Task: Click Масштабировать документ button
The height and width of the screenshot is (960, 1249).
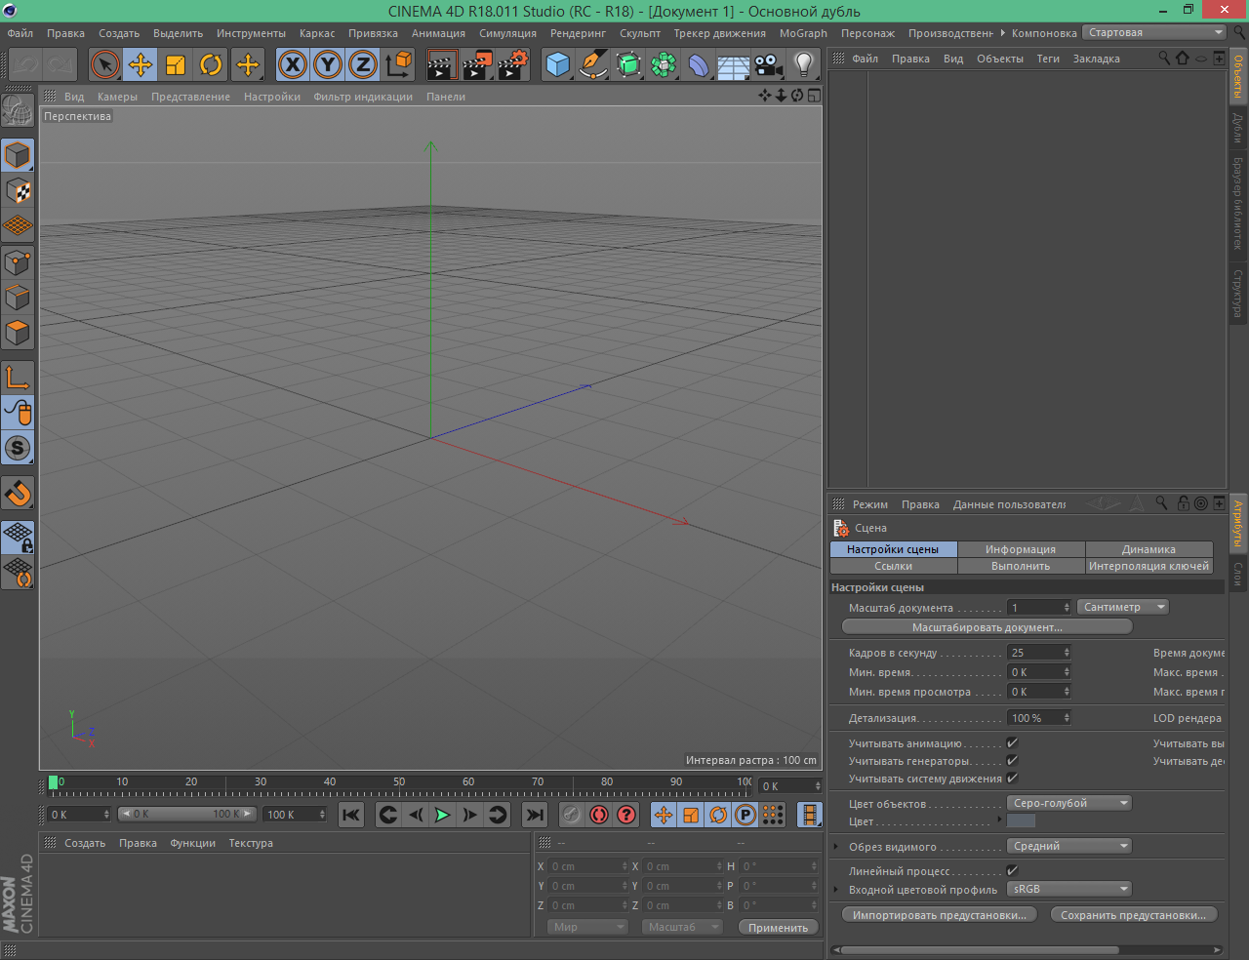Action: (x=987, y=627)
